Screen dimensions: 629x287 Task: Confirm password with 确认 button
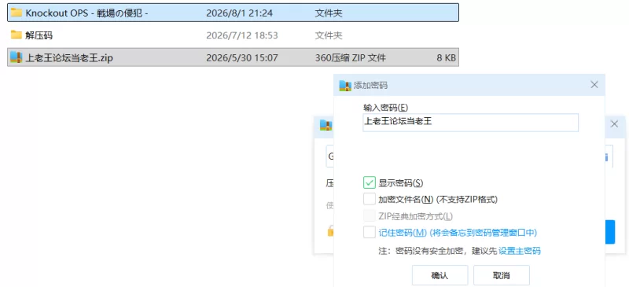(440, 275)
